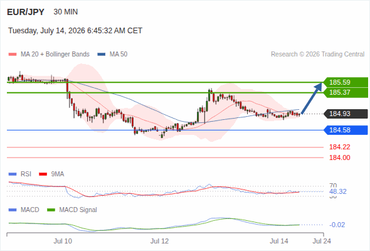Screen dimensions: 370x251
Task: Click the red 9MA legend swatch
Action: click(x=43, y=174)
